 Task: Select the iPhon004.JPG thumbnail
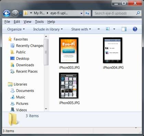point(112,50)
